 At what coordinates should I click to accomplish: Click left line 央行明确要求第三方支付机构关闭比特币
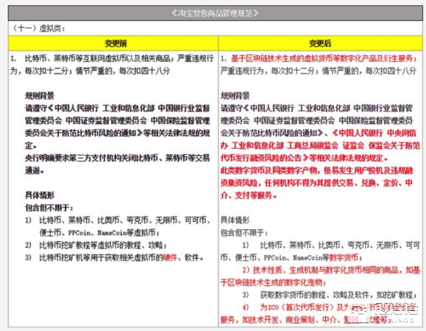point(117,158)
